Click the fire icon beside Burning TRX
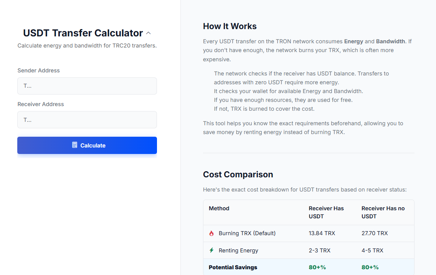This screenshot has width=436, height=275. (x=211, y=233)
